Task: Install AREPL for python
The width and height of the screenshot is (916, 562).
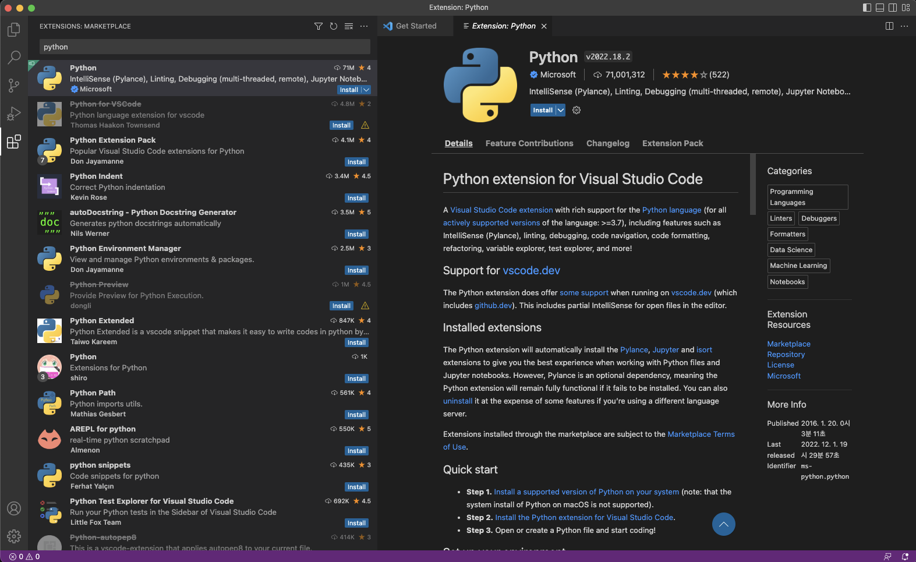Action: point(356,451)
